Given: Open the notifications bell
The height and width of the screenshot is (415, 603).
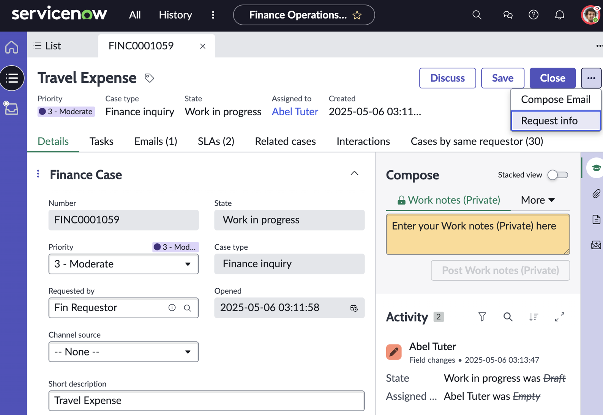Looking at the screenshot, I should tap(560, 15).
